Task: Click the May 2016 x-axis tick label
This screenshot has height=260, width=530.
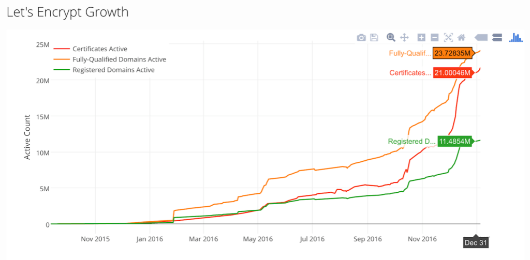Action: [257, 239]
